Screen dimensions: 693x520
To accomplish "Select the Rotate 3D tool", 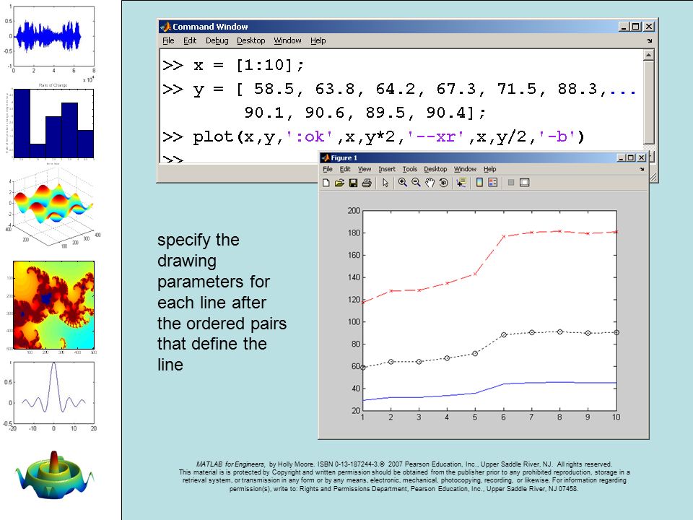I will point(444,183).
